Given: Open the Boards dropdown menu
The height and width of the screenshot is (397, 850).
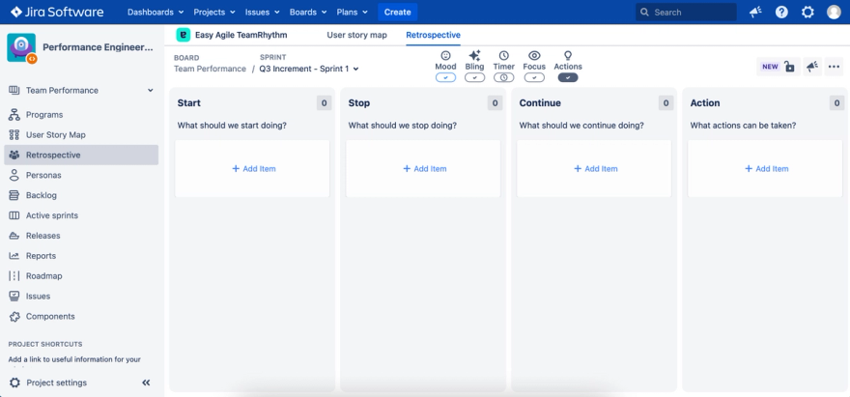Looking at the screenshot, I should 308,12.
